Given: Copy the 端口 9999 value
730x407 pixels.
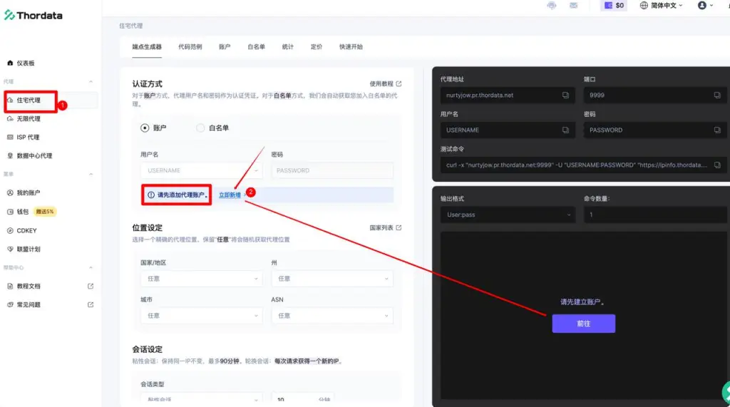Looking at the screenshot, I should pos(717,95).
